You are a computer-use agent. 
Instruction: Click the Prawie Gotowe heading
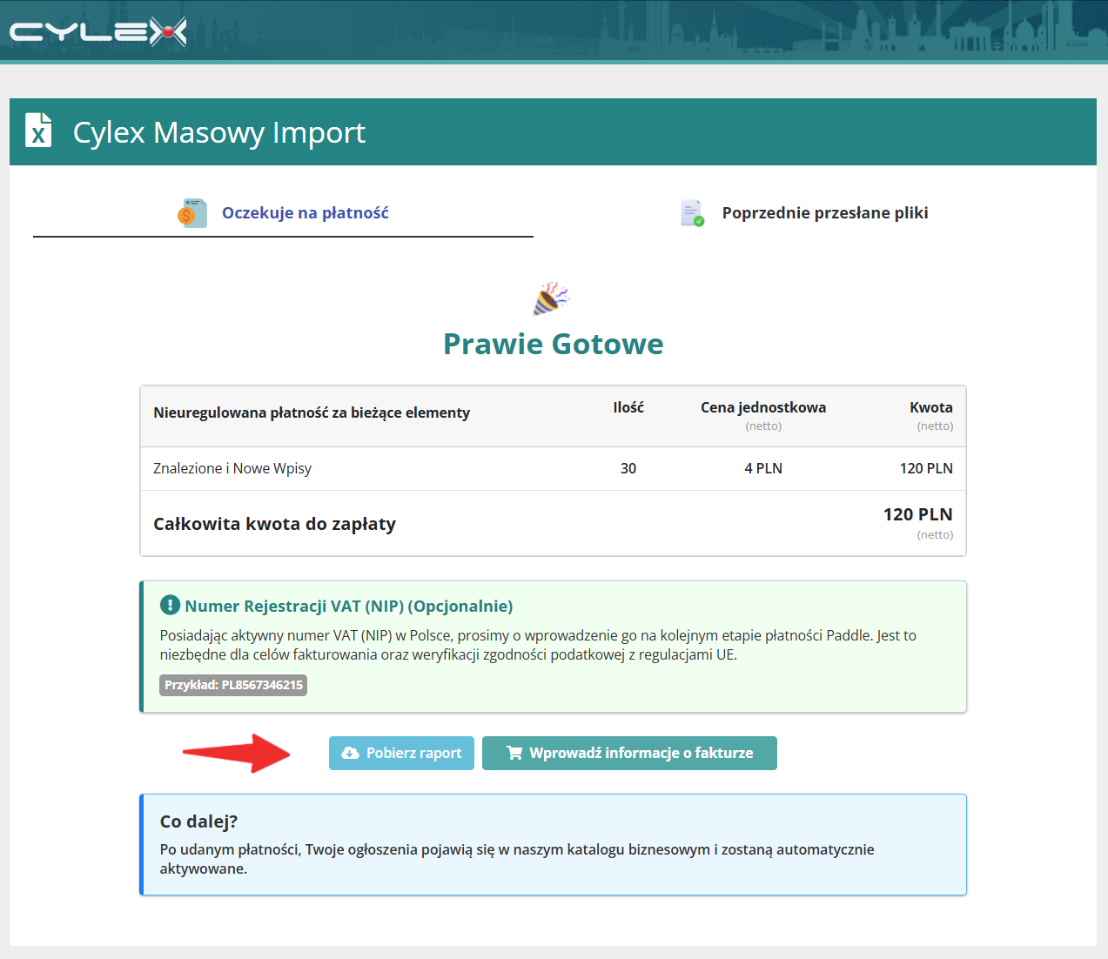[x=554, y=344]
